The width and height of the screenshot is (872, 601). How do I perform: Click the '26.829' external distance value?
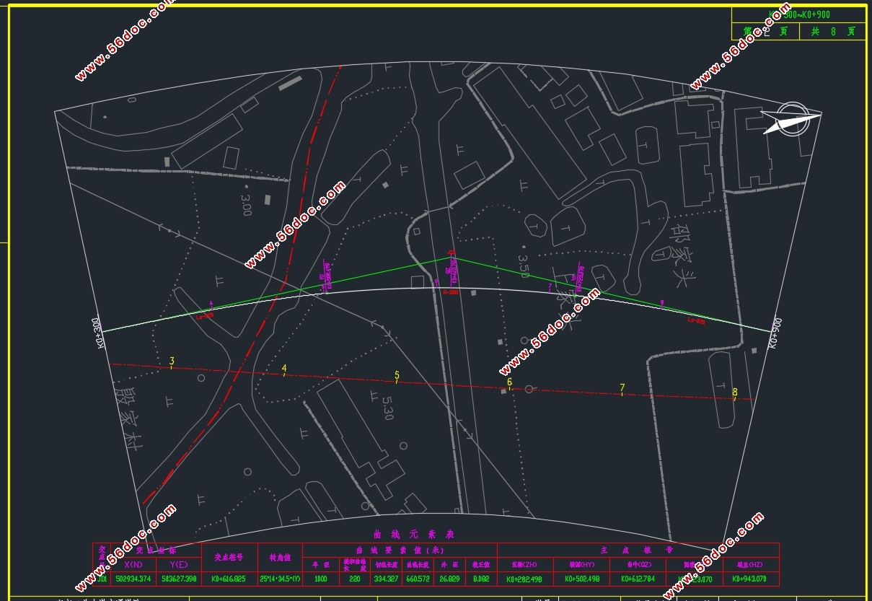pos(451,579)
